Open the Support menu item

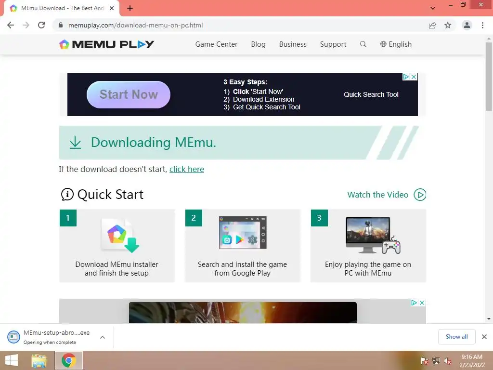pos(333,44)
